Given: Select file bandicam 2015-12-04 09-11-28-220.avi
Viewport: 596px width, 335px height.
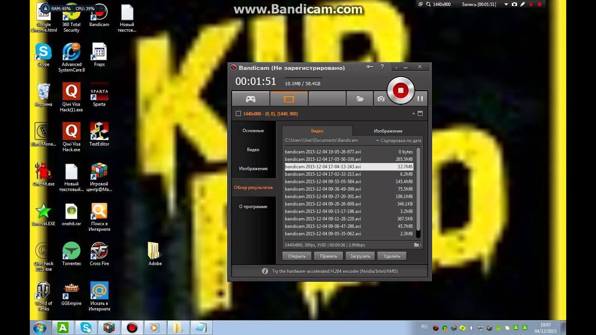Looking at the screenshot, I should click(x=349, y=219).
